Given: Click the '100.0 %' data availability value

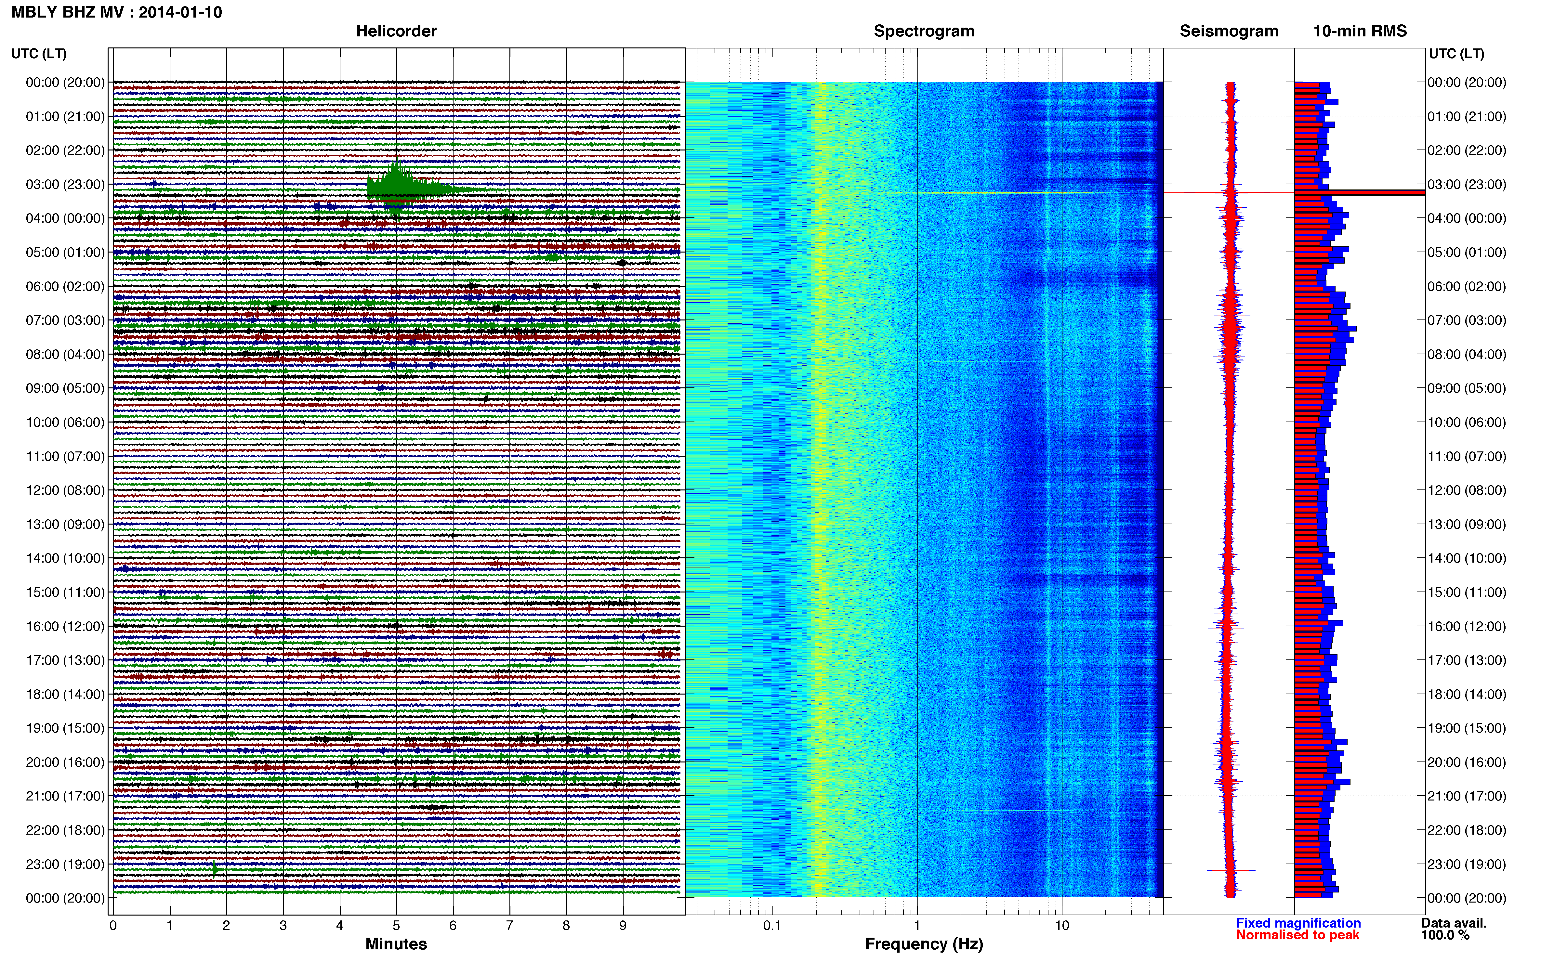Looking at the screenshot, I should pyautogui.click(x=1445, y=935).
